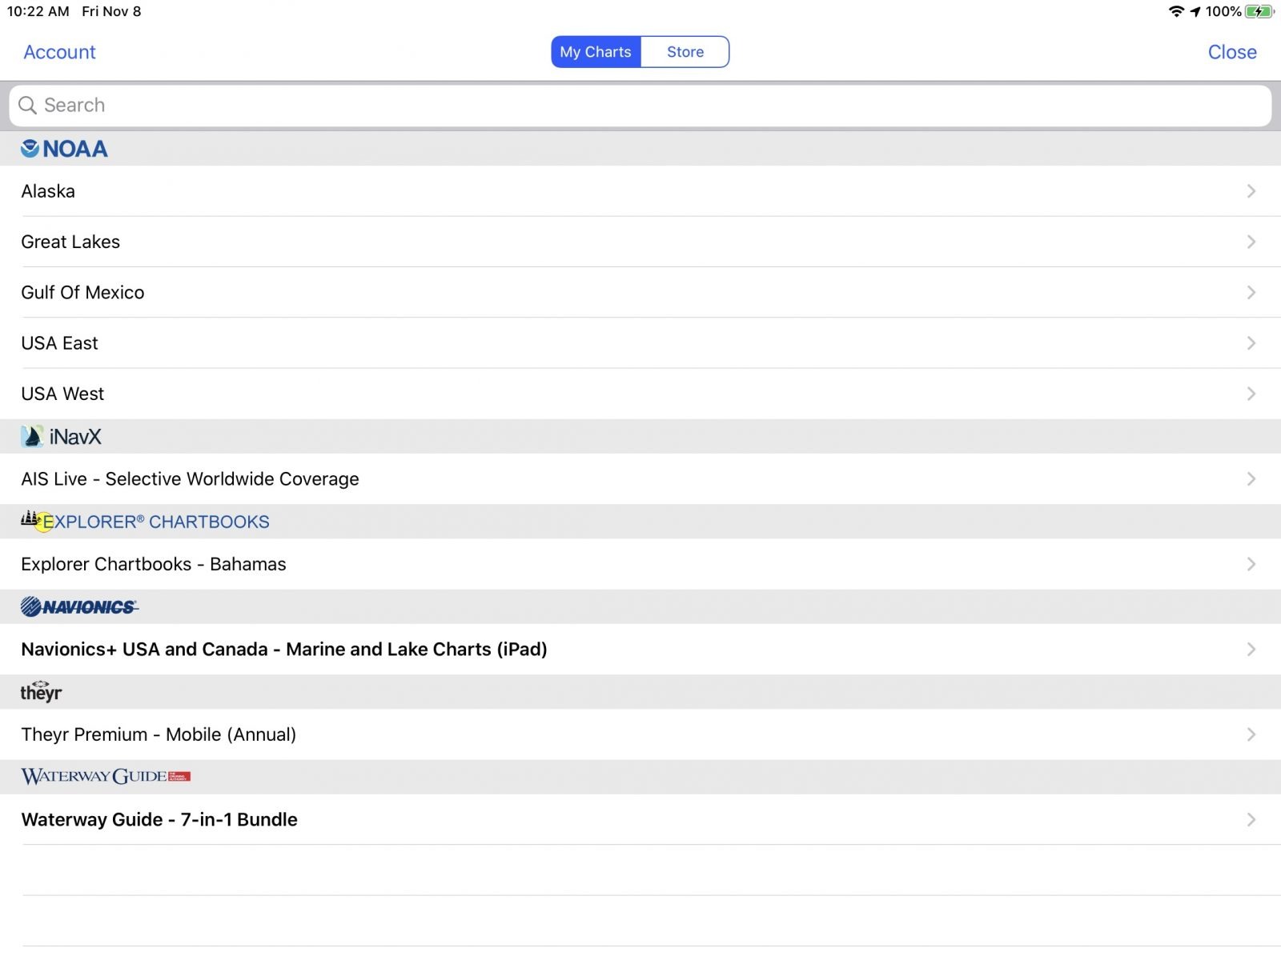This screenshot has width=1281, height=960.
Task: Expand the Gulf Of Mexico chevron
Action: [x=1251, y=292]
